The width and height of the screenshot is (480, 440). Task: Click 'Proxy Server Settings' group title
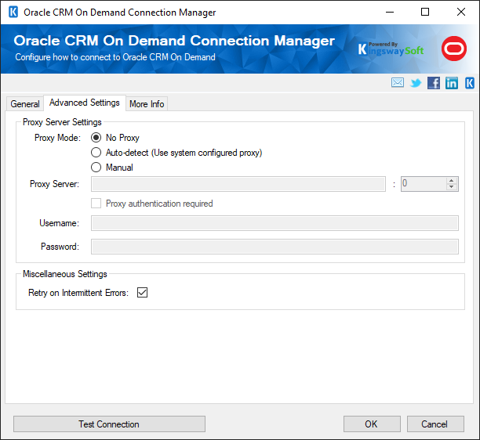click(x=62, y=122)
